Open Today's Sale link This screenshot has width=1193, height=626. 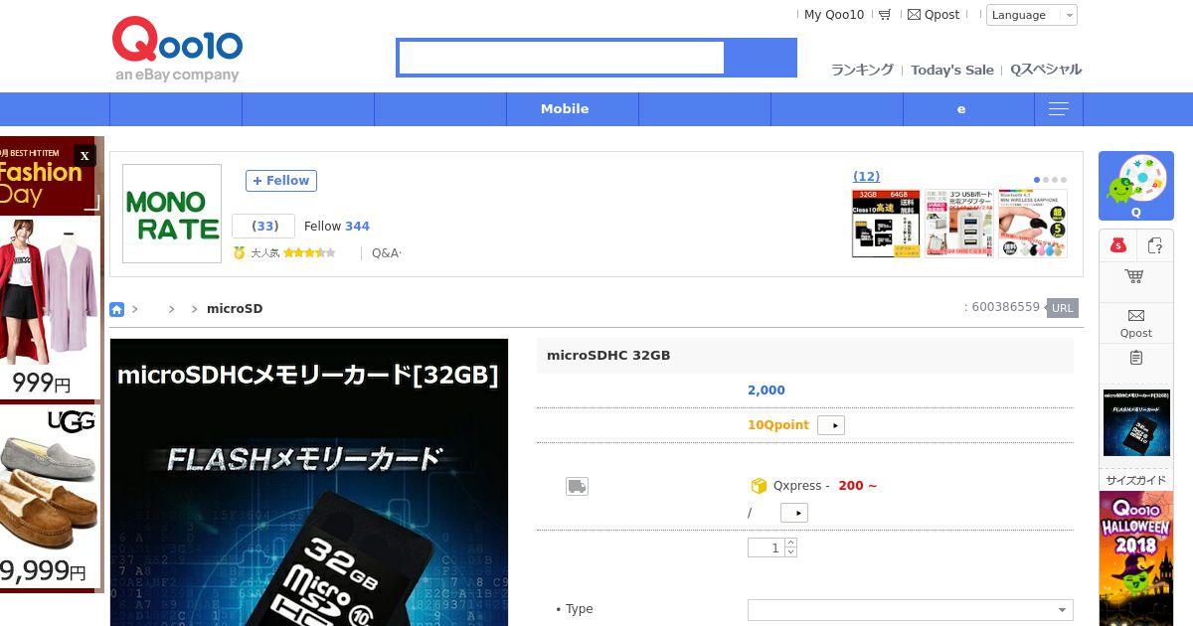click(x=952, y=70)
